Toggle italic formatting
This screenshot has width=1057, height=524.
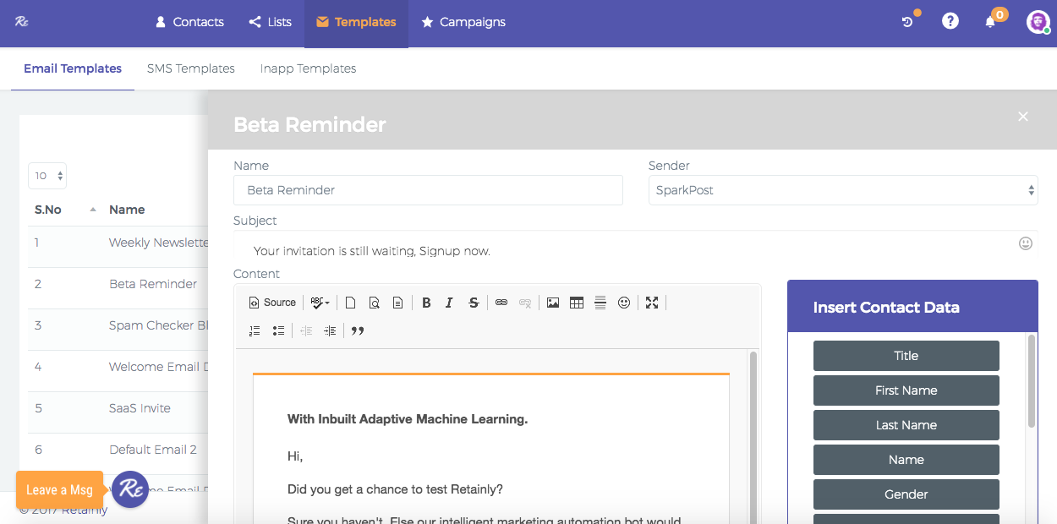coord(449,303)
